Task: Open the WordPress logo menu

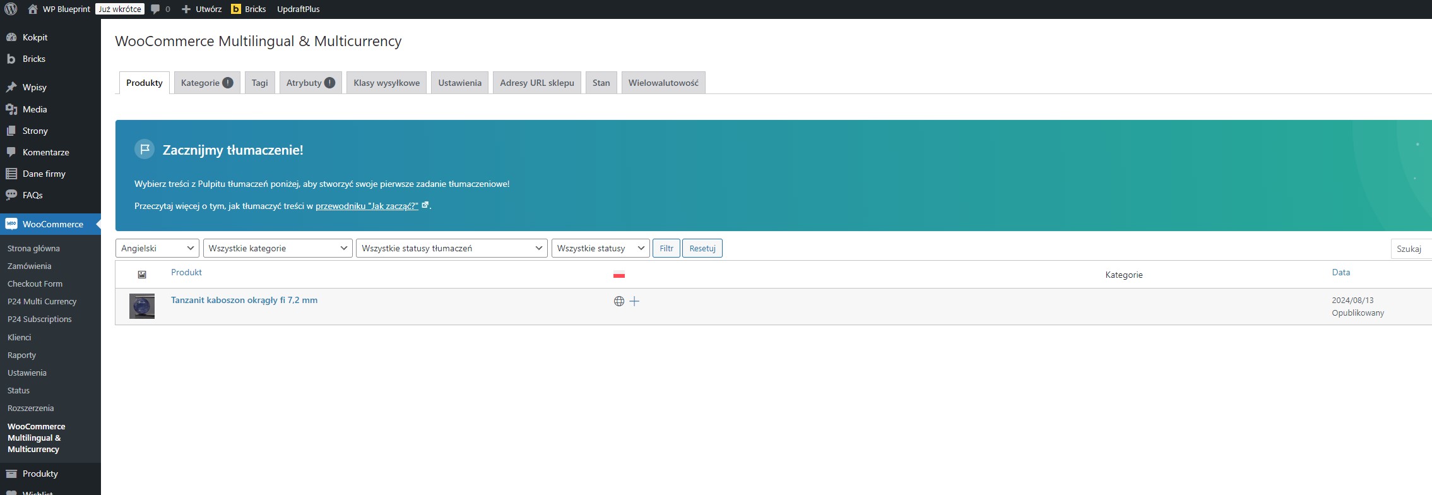Action: pyautogui.click(x=11, y=9)
